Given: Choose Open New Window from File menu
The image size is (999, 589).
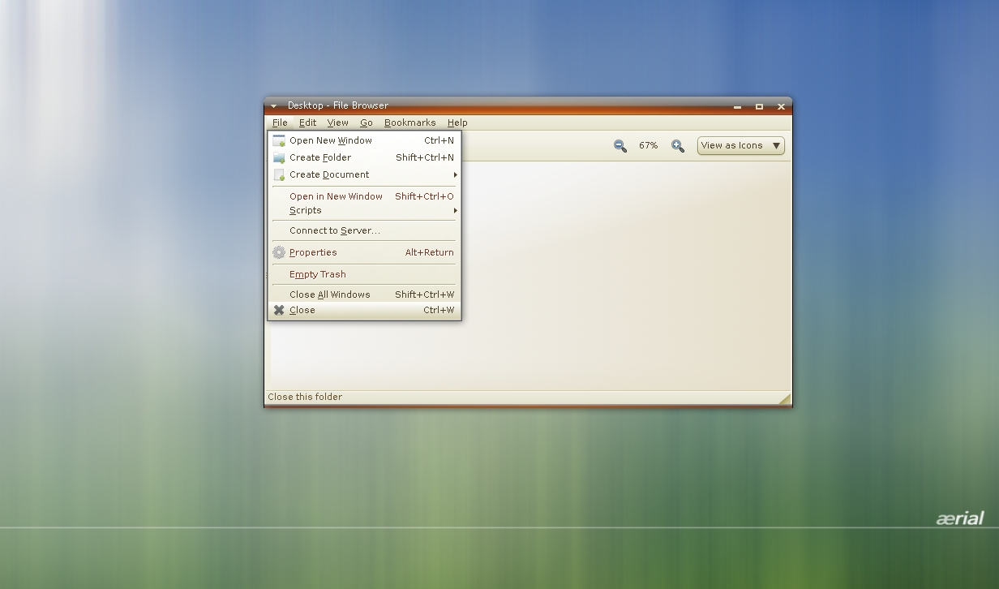Looking at the screenshot, I should (364, 140).
